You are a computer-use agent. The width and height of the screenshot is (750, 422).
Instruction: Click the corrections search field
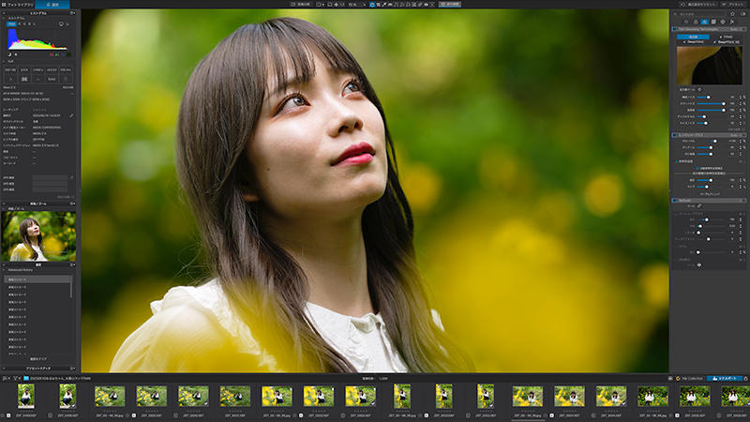699,14
